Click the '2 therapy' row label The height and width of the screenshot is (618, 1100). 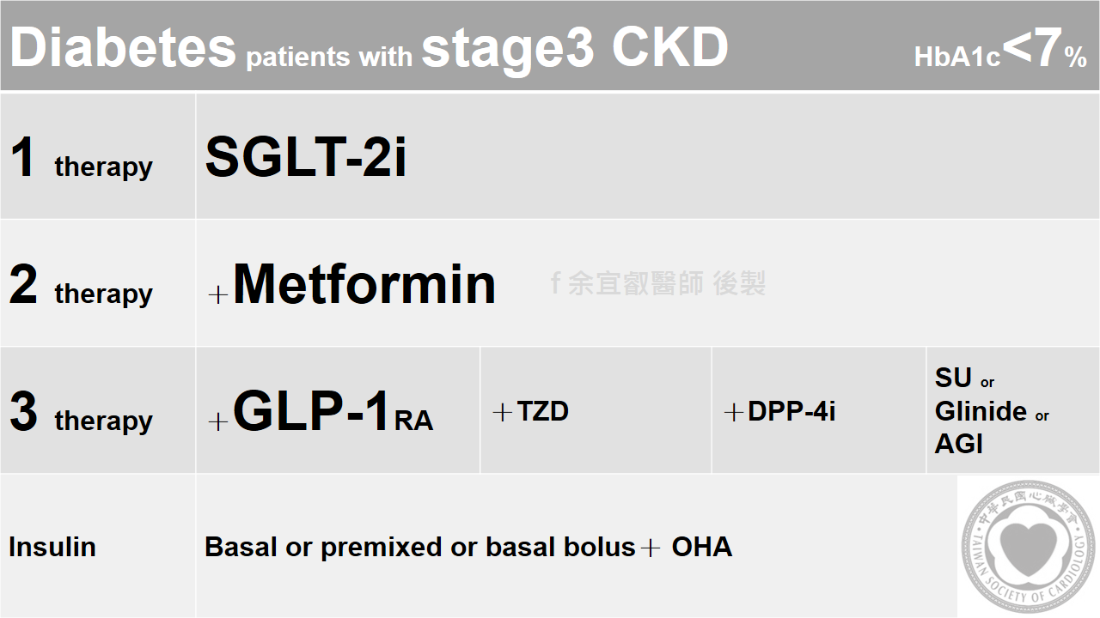(81, 287)
